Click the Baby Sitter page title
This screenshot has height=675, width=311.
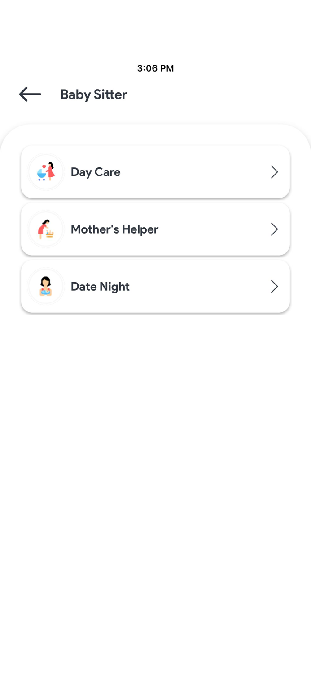[x=93, y=94]
